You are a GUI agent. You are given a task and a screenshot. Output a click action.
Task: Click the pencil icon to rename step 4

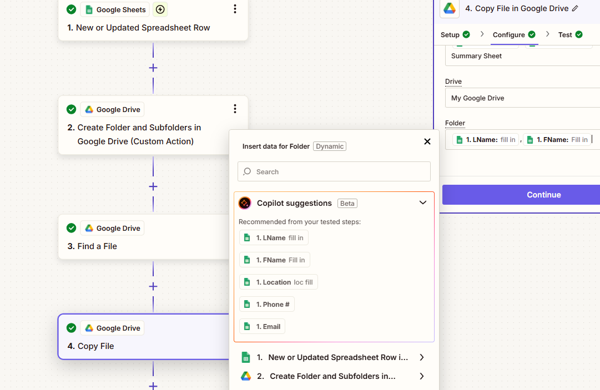pos(575,8)
